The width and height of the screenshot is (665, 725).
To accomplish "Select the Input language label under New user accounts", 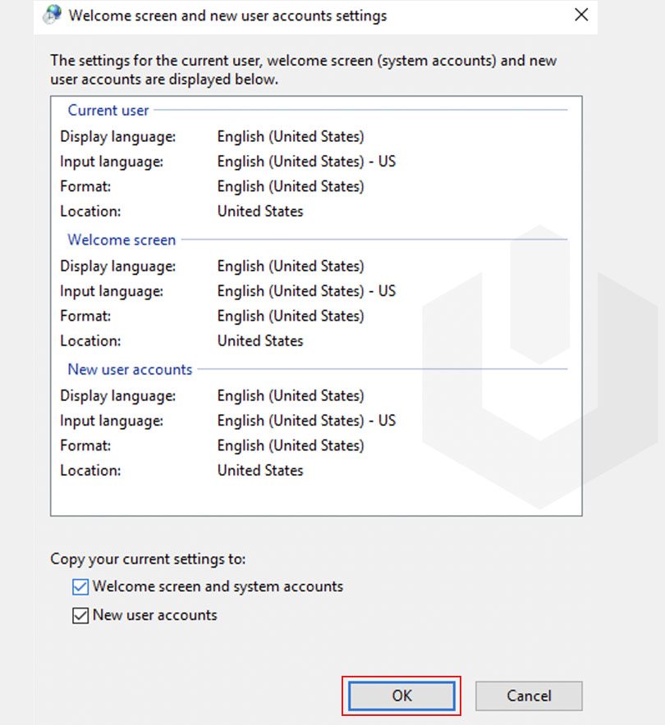I will click(113, 421).
